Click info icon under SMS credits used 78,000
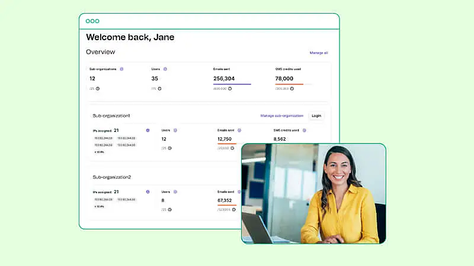The image size is (474, 266). coord(293,89)
